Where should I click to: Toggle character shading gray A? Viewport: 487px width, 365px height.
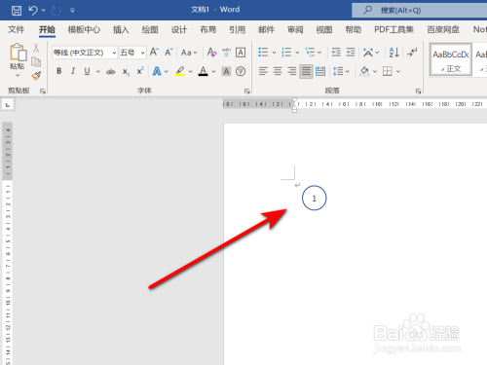pyautogui.click(x=226, y=71)
